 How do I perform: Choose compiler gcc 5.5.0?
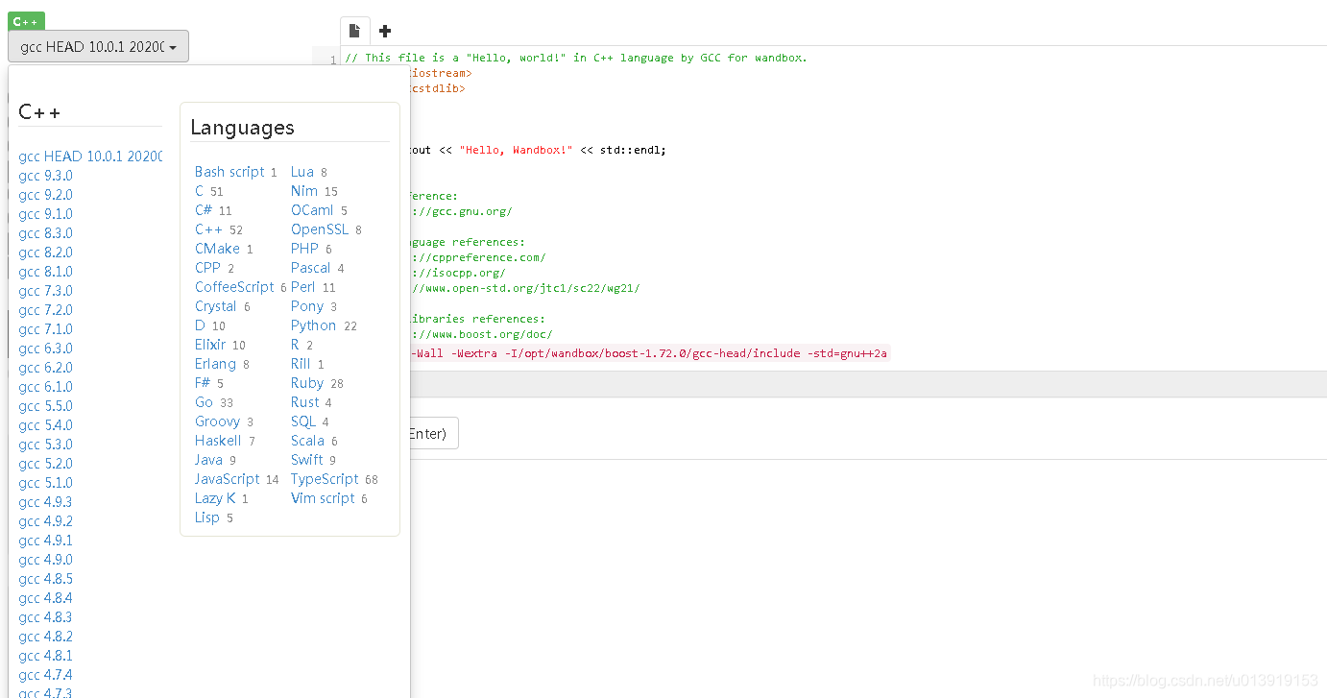45,406
